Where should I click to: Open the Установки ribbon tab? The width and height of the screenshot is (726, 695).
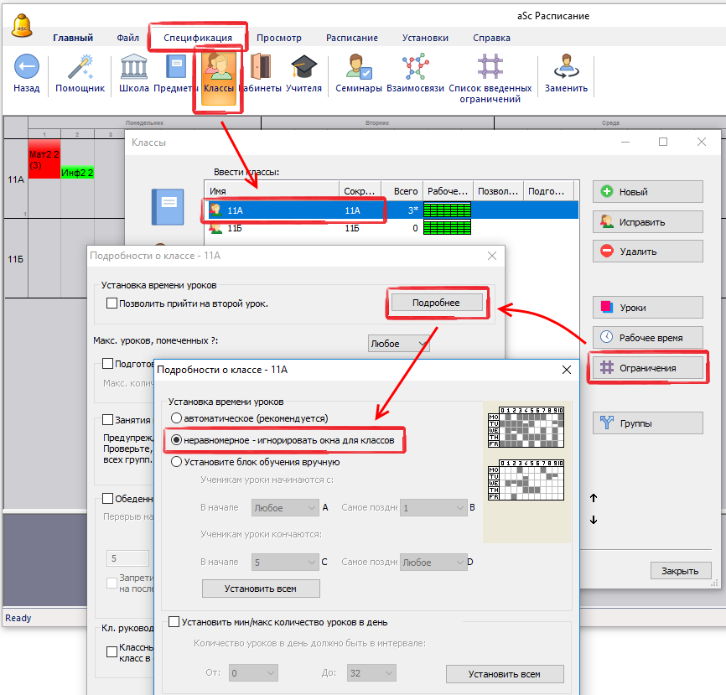pyautogui.click(x=425, y=38)
